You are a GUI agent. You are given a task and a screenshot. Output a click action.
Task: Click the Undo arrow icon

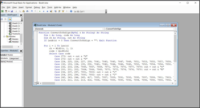(32, 11)
